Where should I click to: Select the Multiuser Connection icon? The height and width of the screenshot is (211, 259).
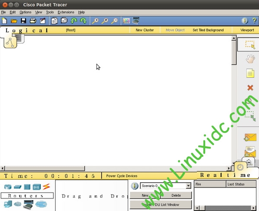(41, 204)
